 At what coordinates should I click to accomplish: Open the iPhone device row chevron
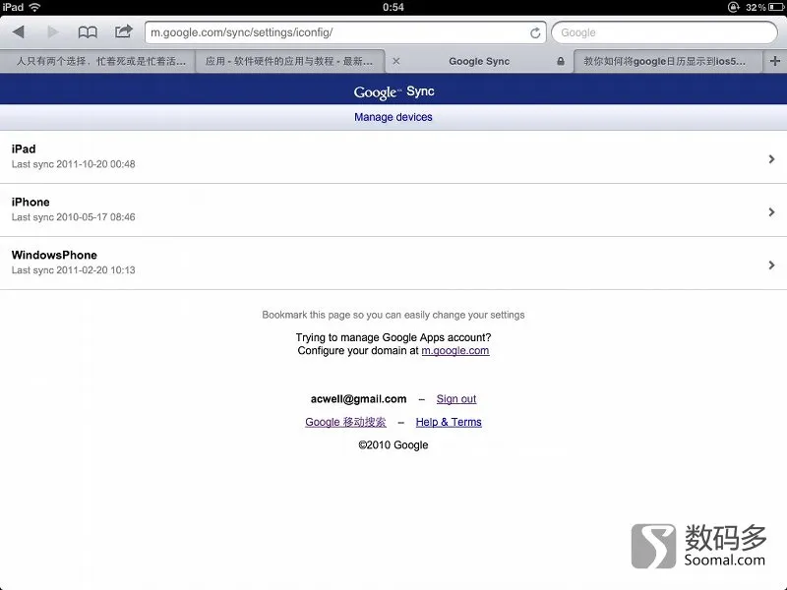771,212
